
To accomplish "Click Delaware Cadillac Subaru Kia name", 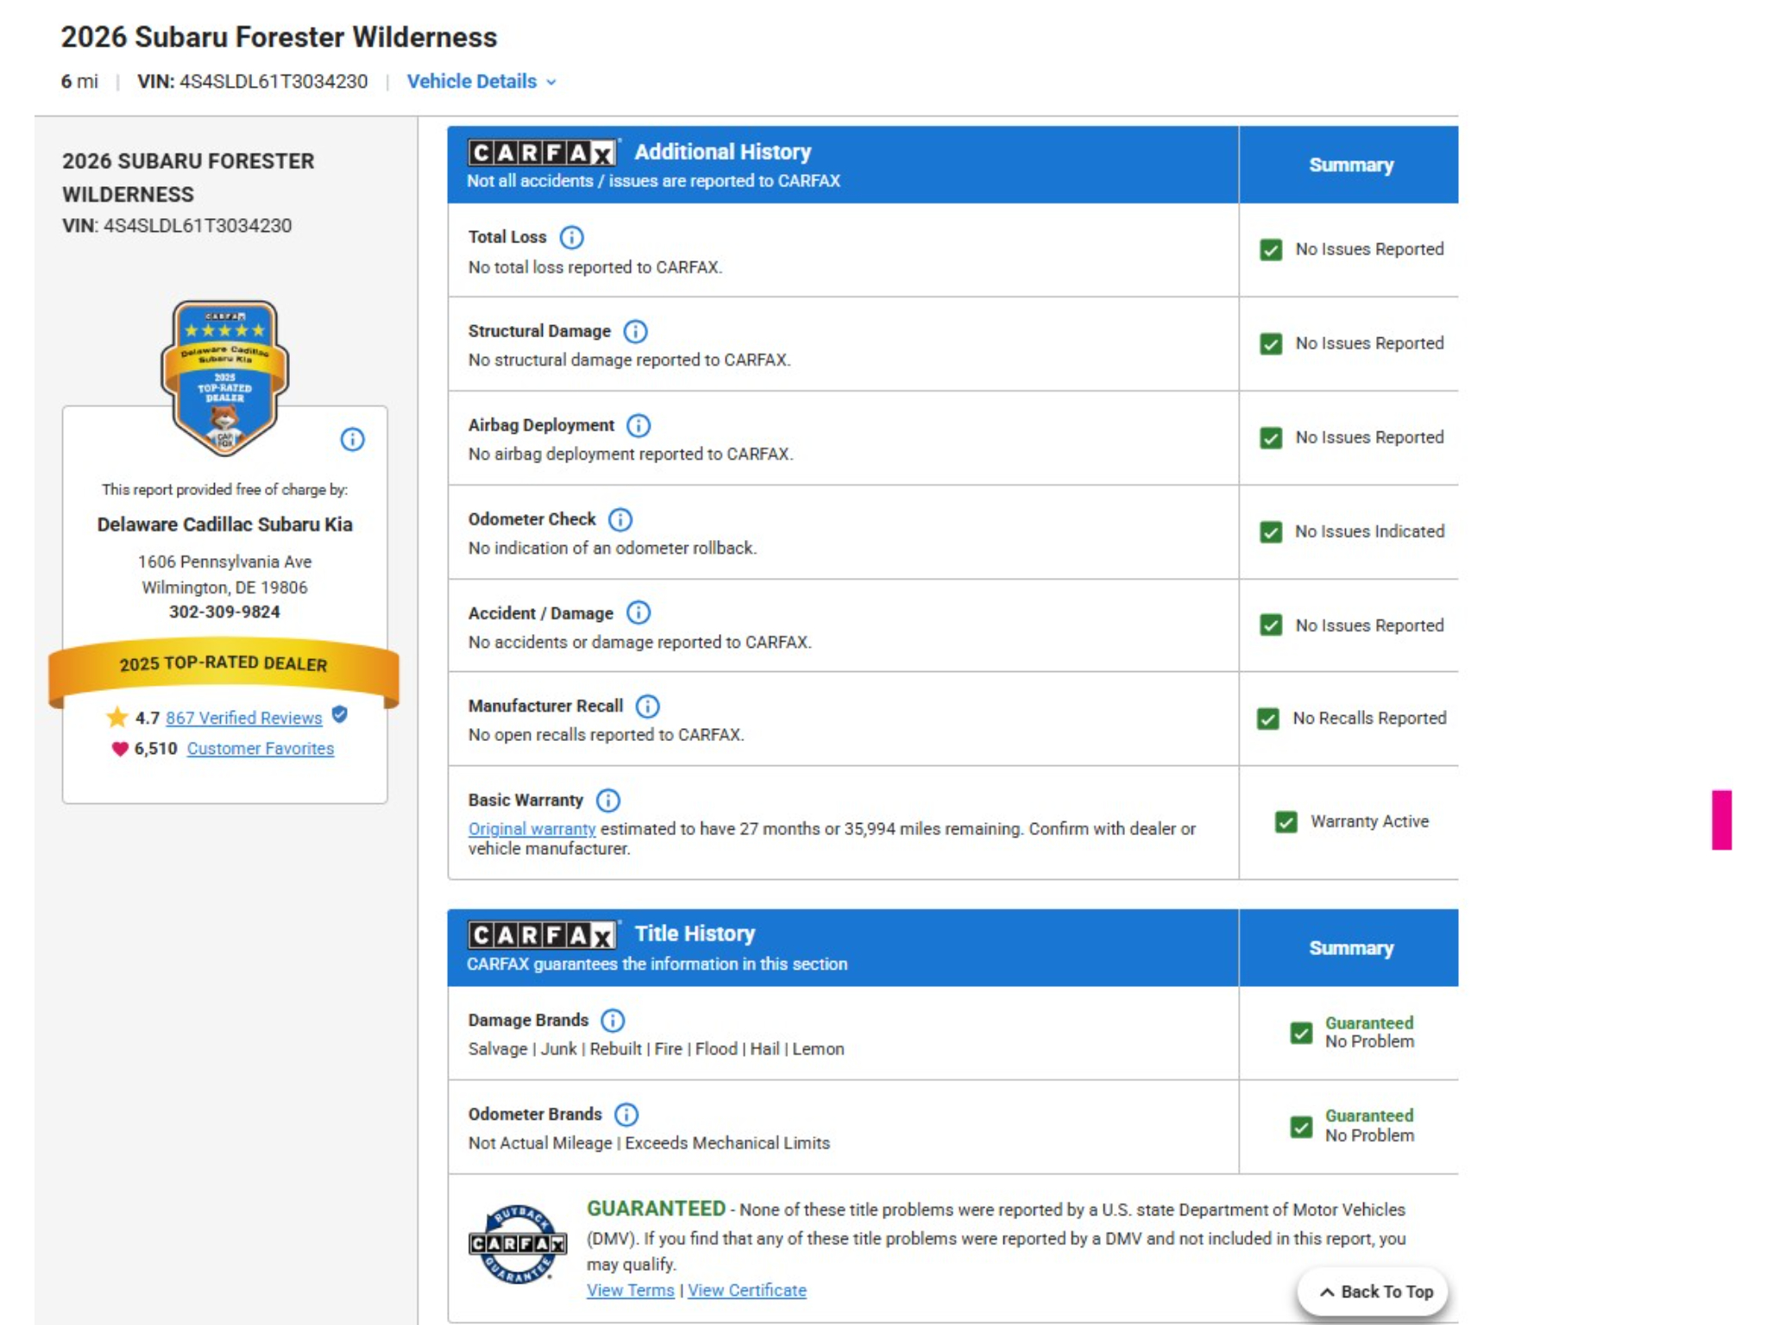I will click(224, 524).
